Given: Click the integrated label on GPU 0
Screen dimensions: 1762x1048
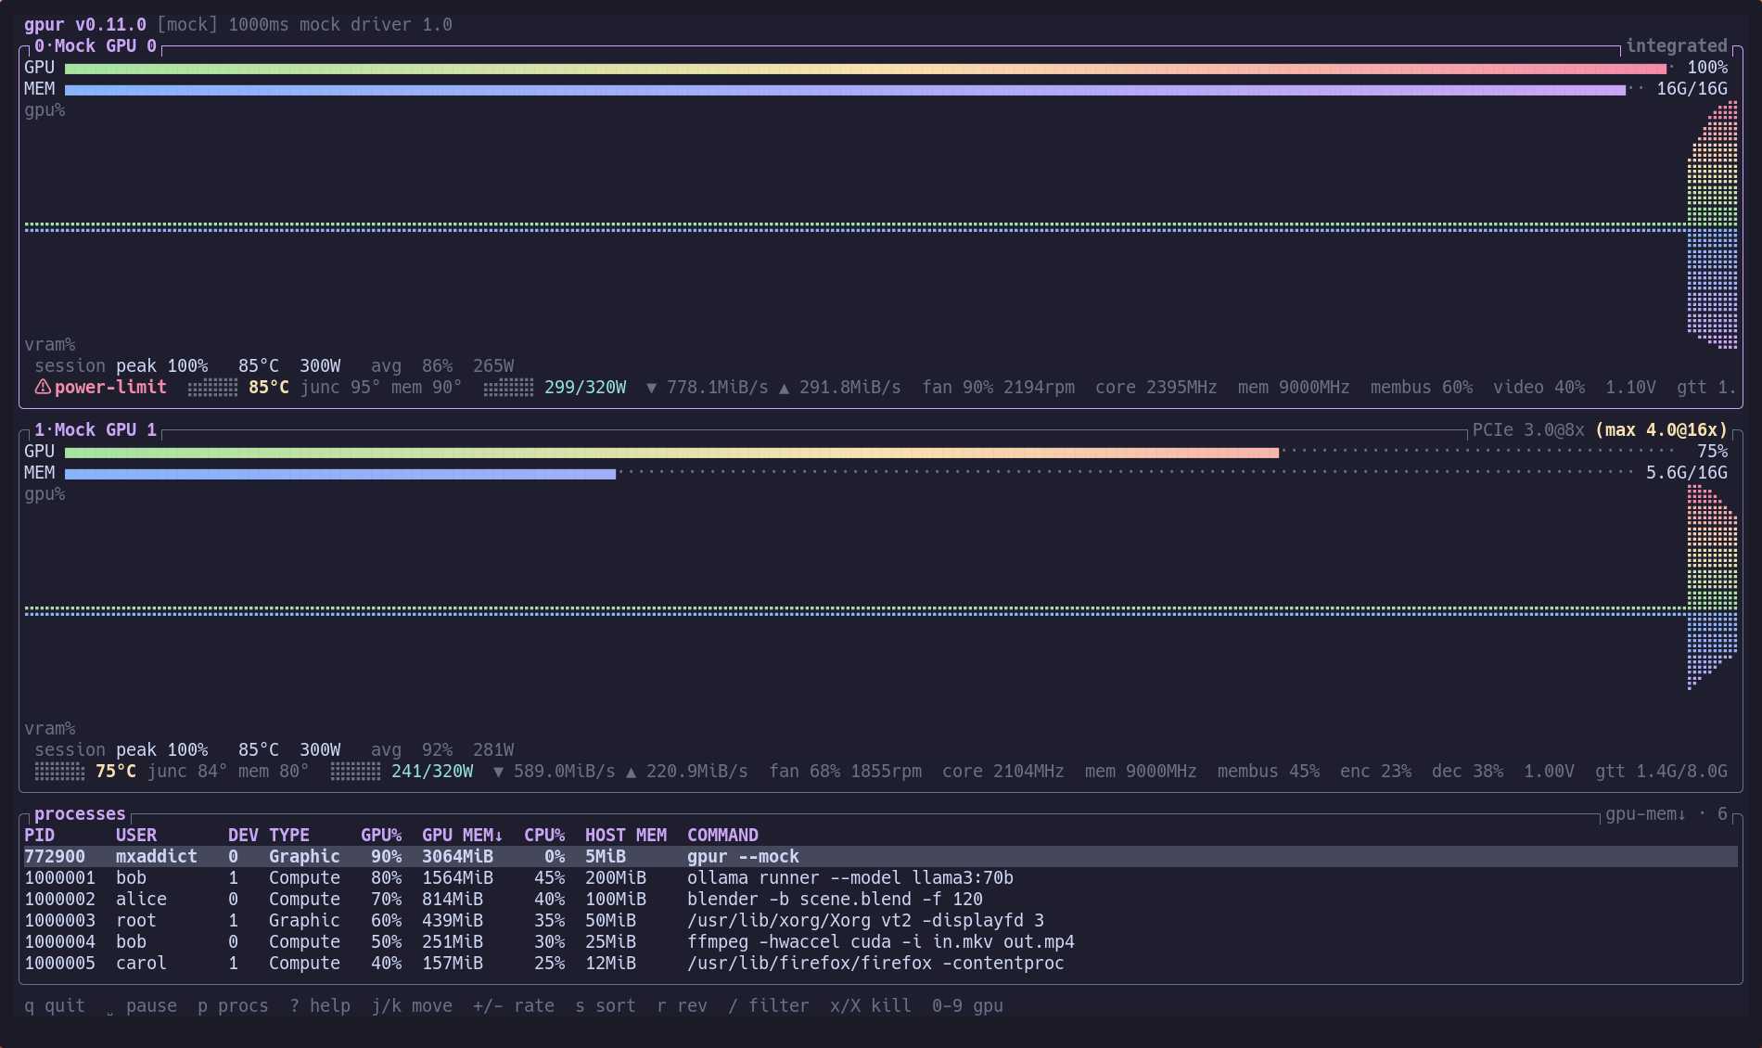Looking at the screenshot, I should pos(1677,45).
